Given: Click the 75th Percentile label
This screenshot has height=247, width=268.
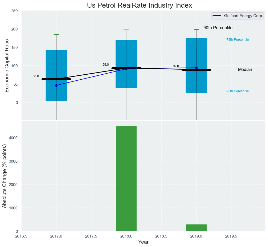Looking at the screenshot, I should point(238,40).
